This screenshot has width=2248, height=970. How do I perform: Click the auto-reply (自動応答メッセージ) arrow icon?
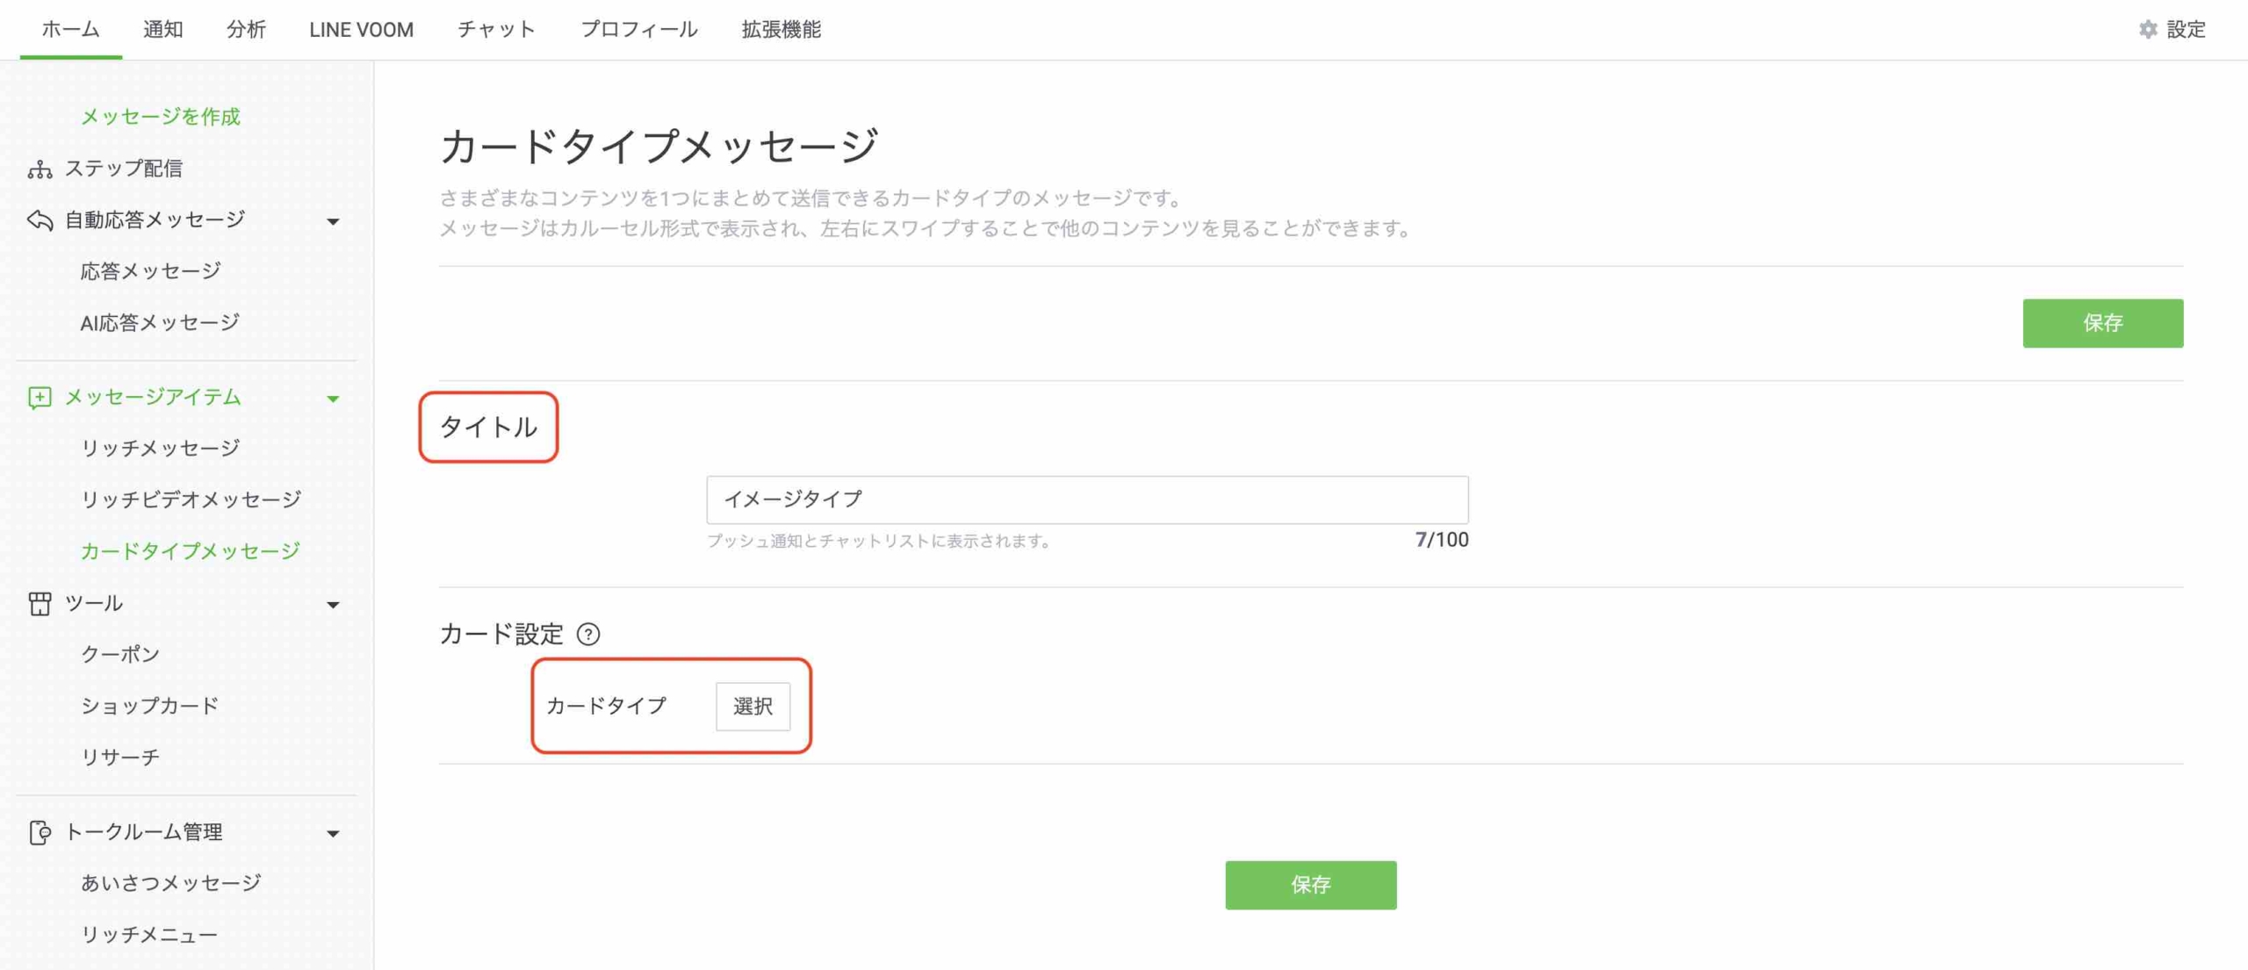click(x=40, y=220)
